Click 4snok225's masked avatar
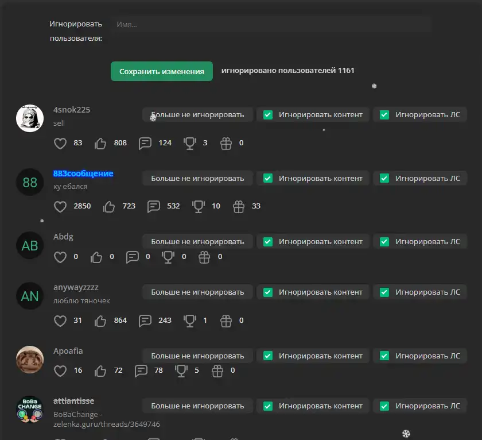 tap(30, 118)
